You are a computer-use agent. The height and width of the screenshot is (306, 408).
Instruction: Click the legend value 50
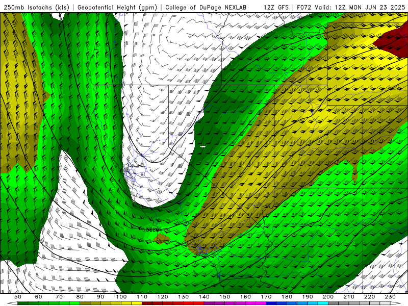(x=18, y=297)
